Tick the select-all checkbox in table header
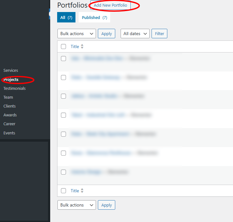The image size is (233, 222). point(63,46)
